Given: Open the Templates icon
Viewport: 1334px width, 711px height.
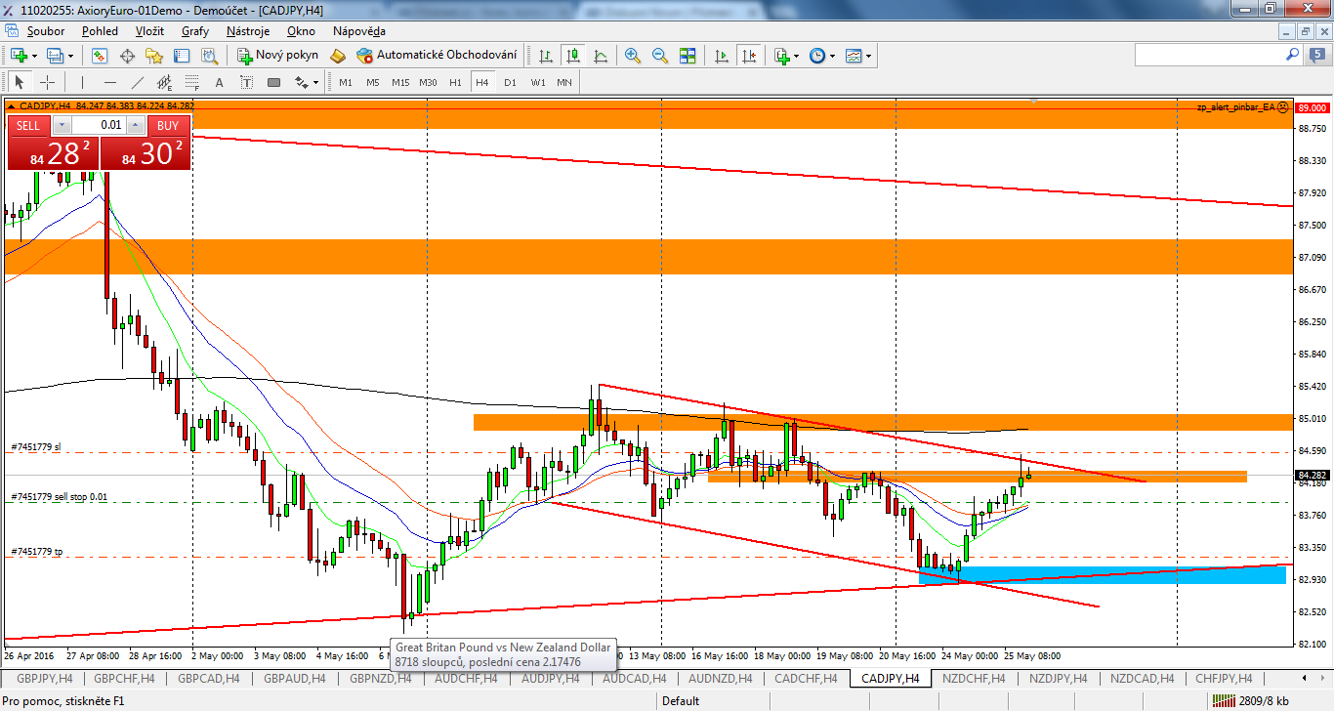Looking at the screenshot, I should click(x=854, y=56).
